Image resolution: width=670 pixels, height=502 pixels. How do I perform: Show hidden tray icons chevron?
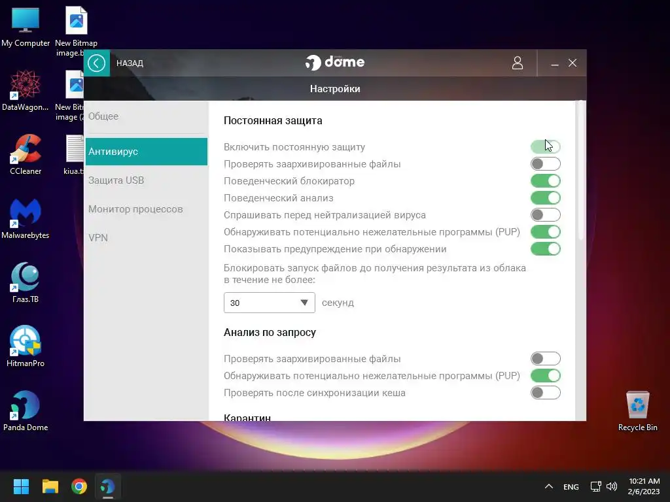[549, 486]
